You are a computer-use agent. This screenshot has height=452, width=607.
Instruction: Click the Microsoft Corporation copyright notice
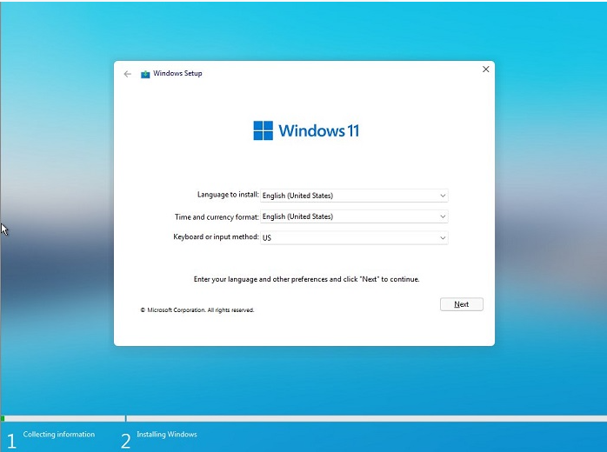197,309
